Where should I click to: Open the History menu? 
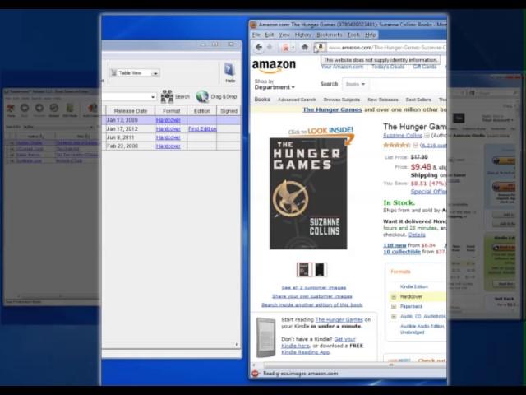click(x=303, y=35)
